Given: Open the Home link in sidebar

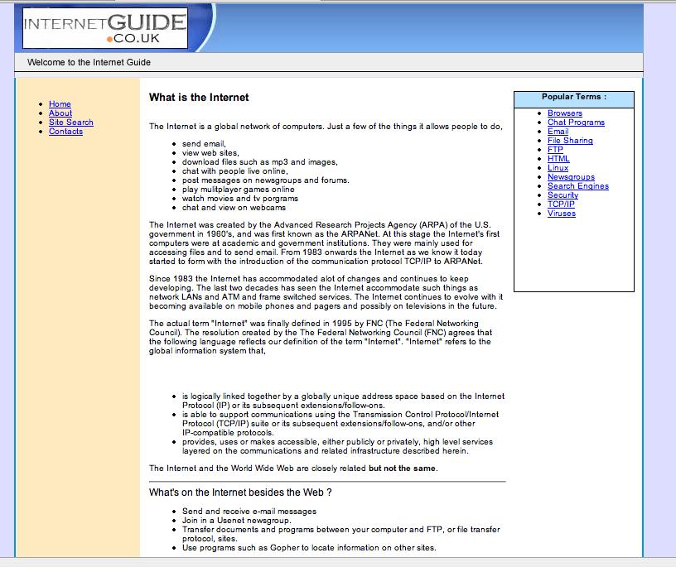Looking at the screenshot, I should 60,104.
